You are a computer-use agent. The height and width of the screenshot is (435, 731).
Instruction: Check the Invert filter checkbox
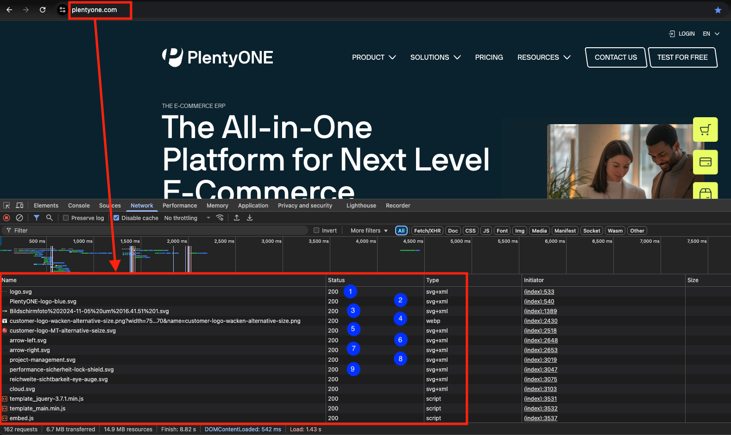click(316, 230)
